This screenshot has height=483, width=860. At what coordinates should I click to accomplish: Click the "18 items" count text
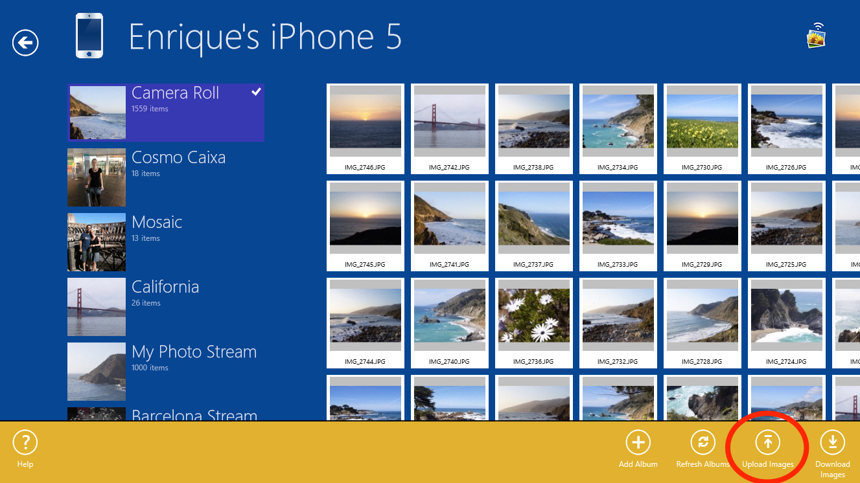(146, 174)
